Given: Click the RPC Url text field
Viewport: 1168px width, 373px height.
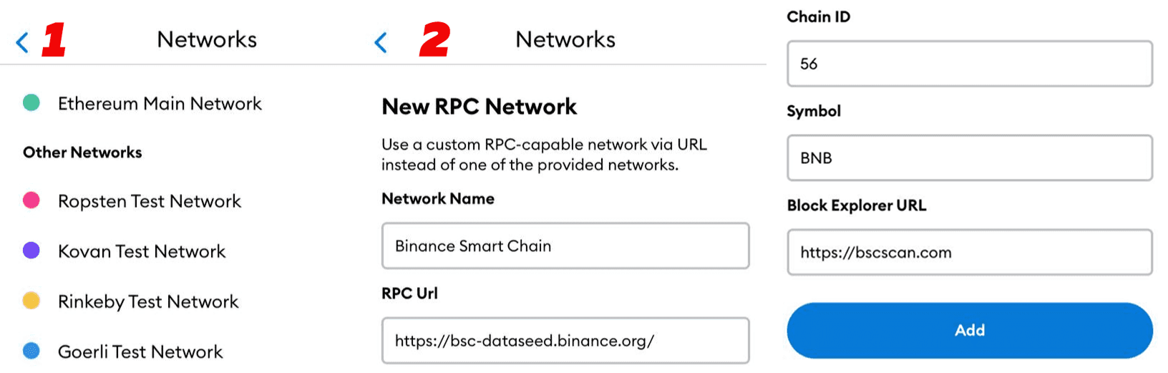Looking at the screenshot, I should click(x=565, y=340).
